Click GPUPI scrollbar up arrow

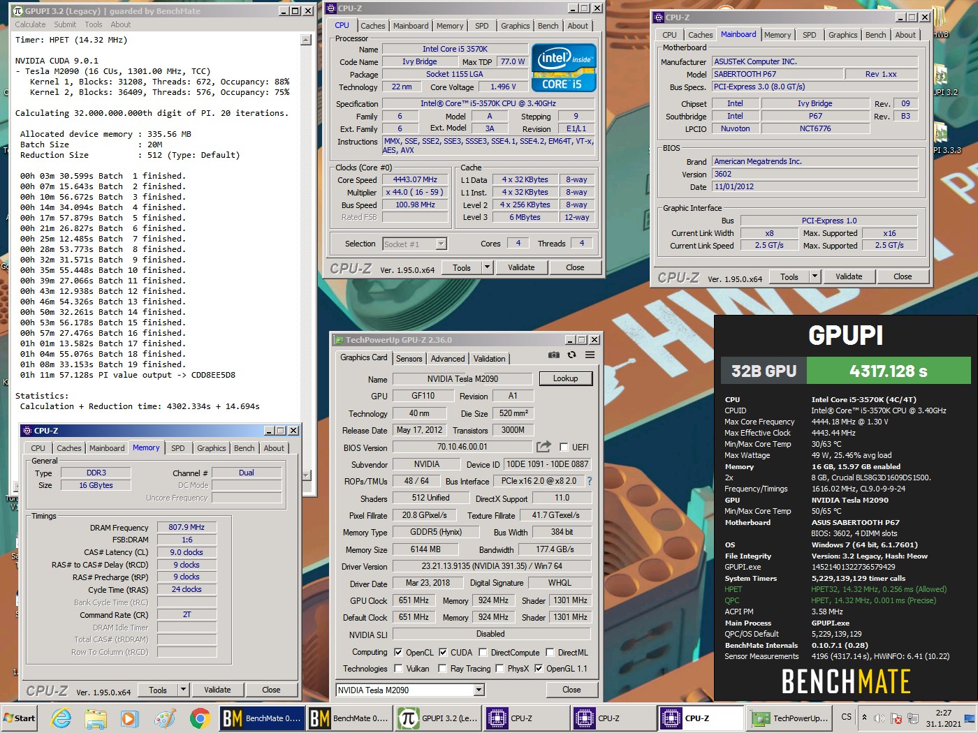tap(306, 40)
